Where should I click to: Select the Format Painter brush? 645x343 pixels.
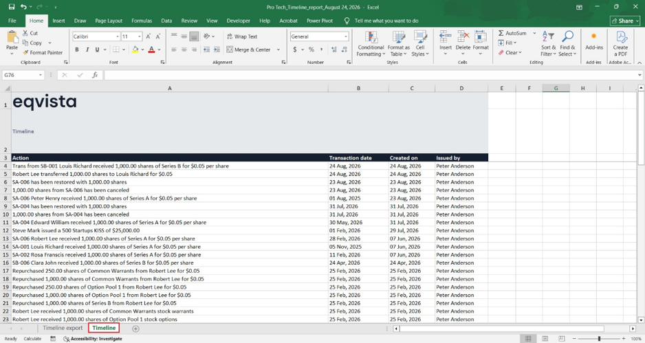pos(25,53)
